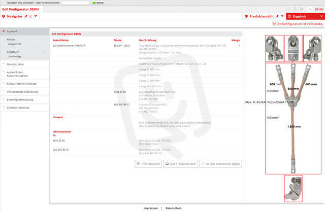325x212 pixels.
Task: Click the KKH 25 SK name cell
Action: coord(120,92)
